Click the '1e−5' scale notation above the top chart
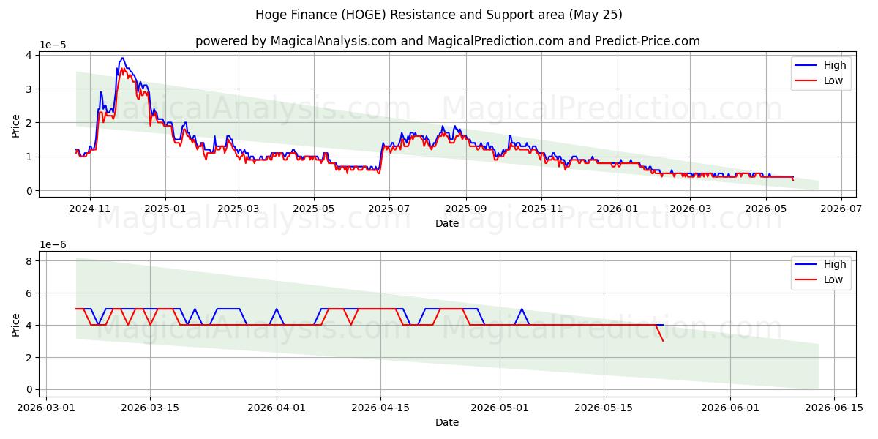This screenshot has height=439, width=878. [52, 45]
